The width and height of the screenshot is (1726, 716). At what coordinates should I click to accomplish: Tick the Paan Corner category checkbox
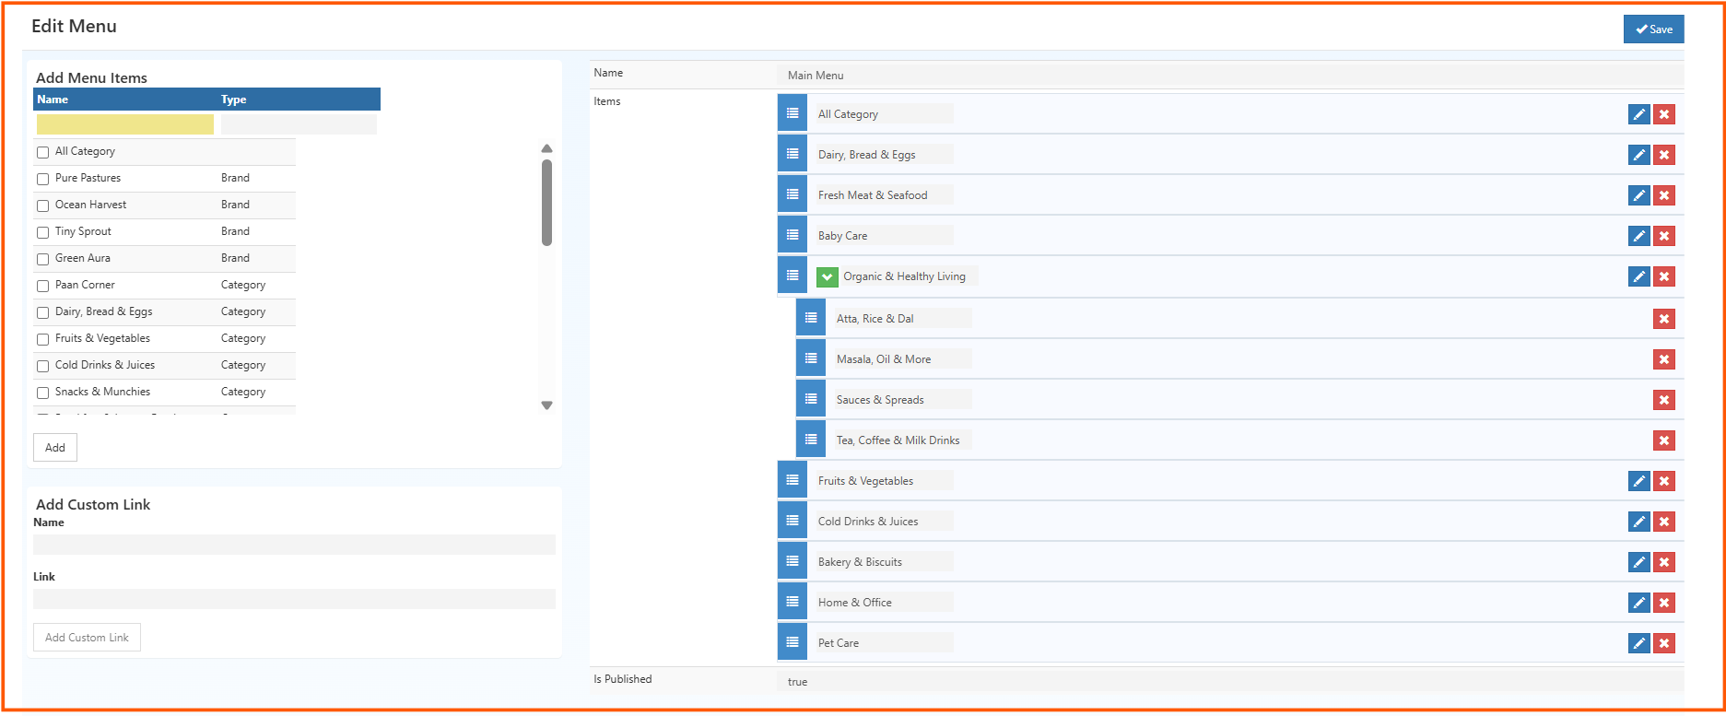(42, 286)
